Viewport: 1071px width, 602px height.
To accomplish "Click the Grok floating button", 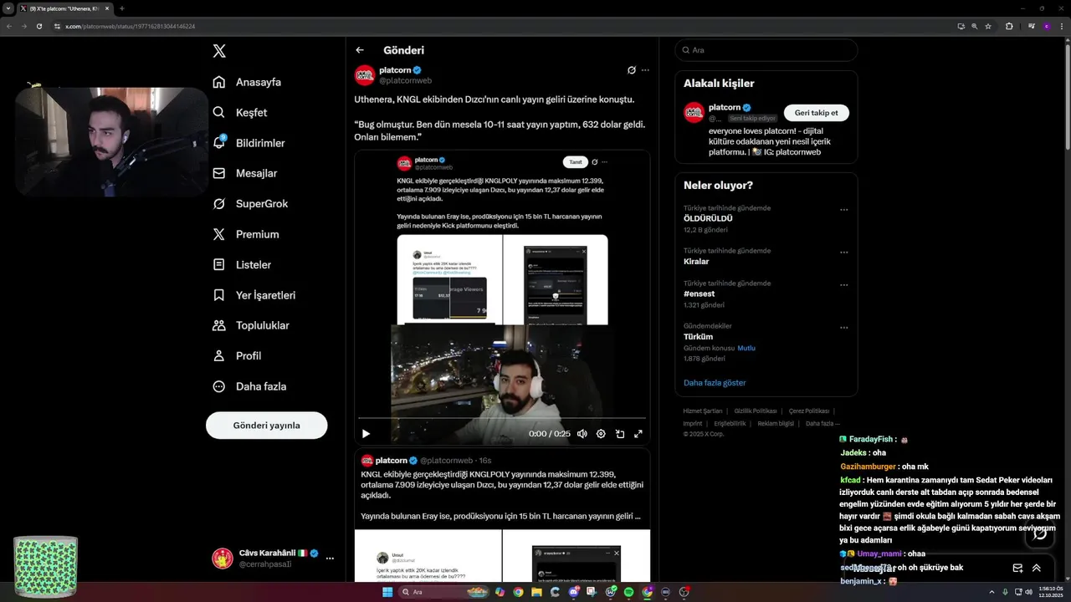I will click(1040, 533).
